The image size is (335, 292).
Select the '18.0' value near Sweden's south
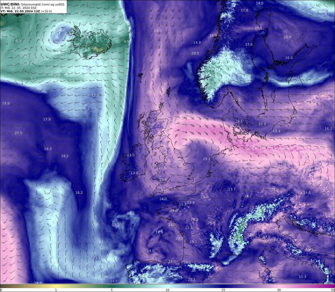pos(262,124)
